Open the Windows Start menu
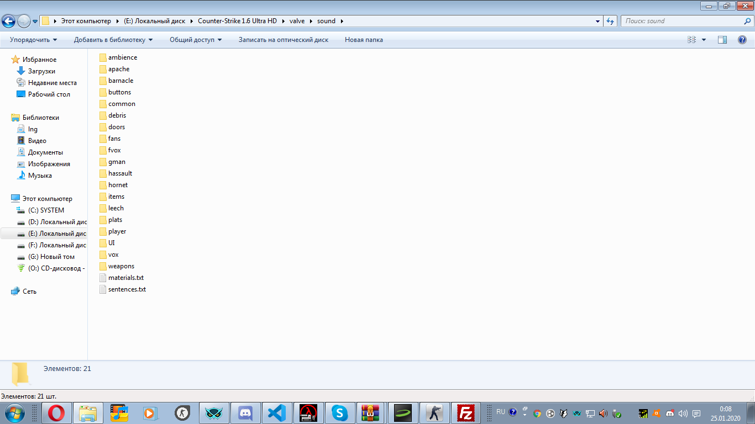 tap(14, 412)
